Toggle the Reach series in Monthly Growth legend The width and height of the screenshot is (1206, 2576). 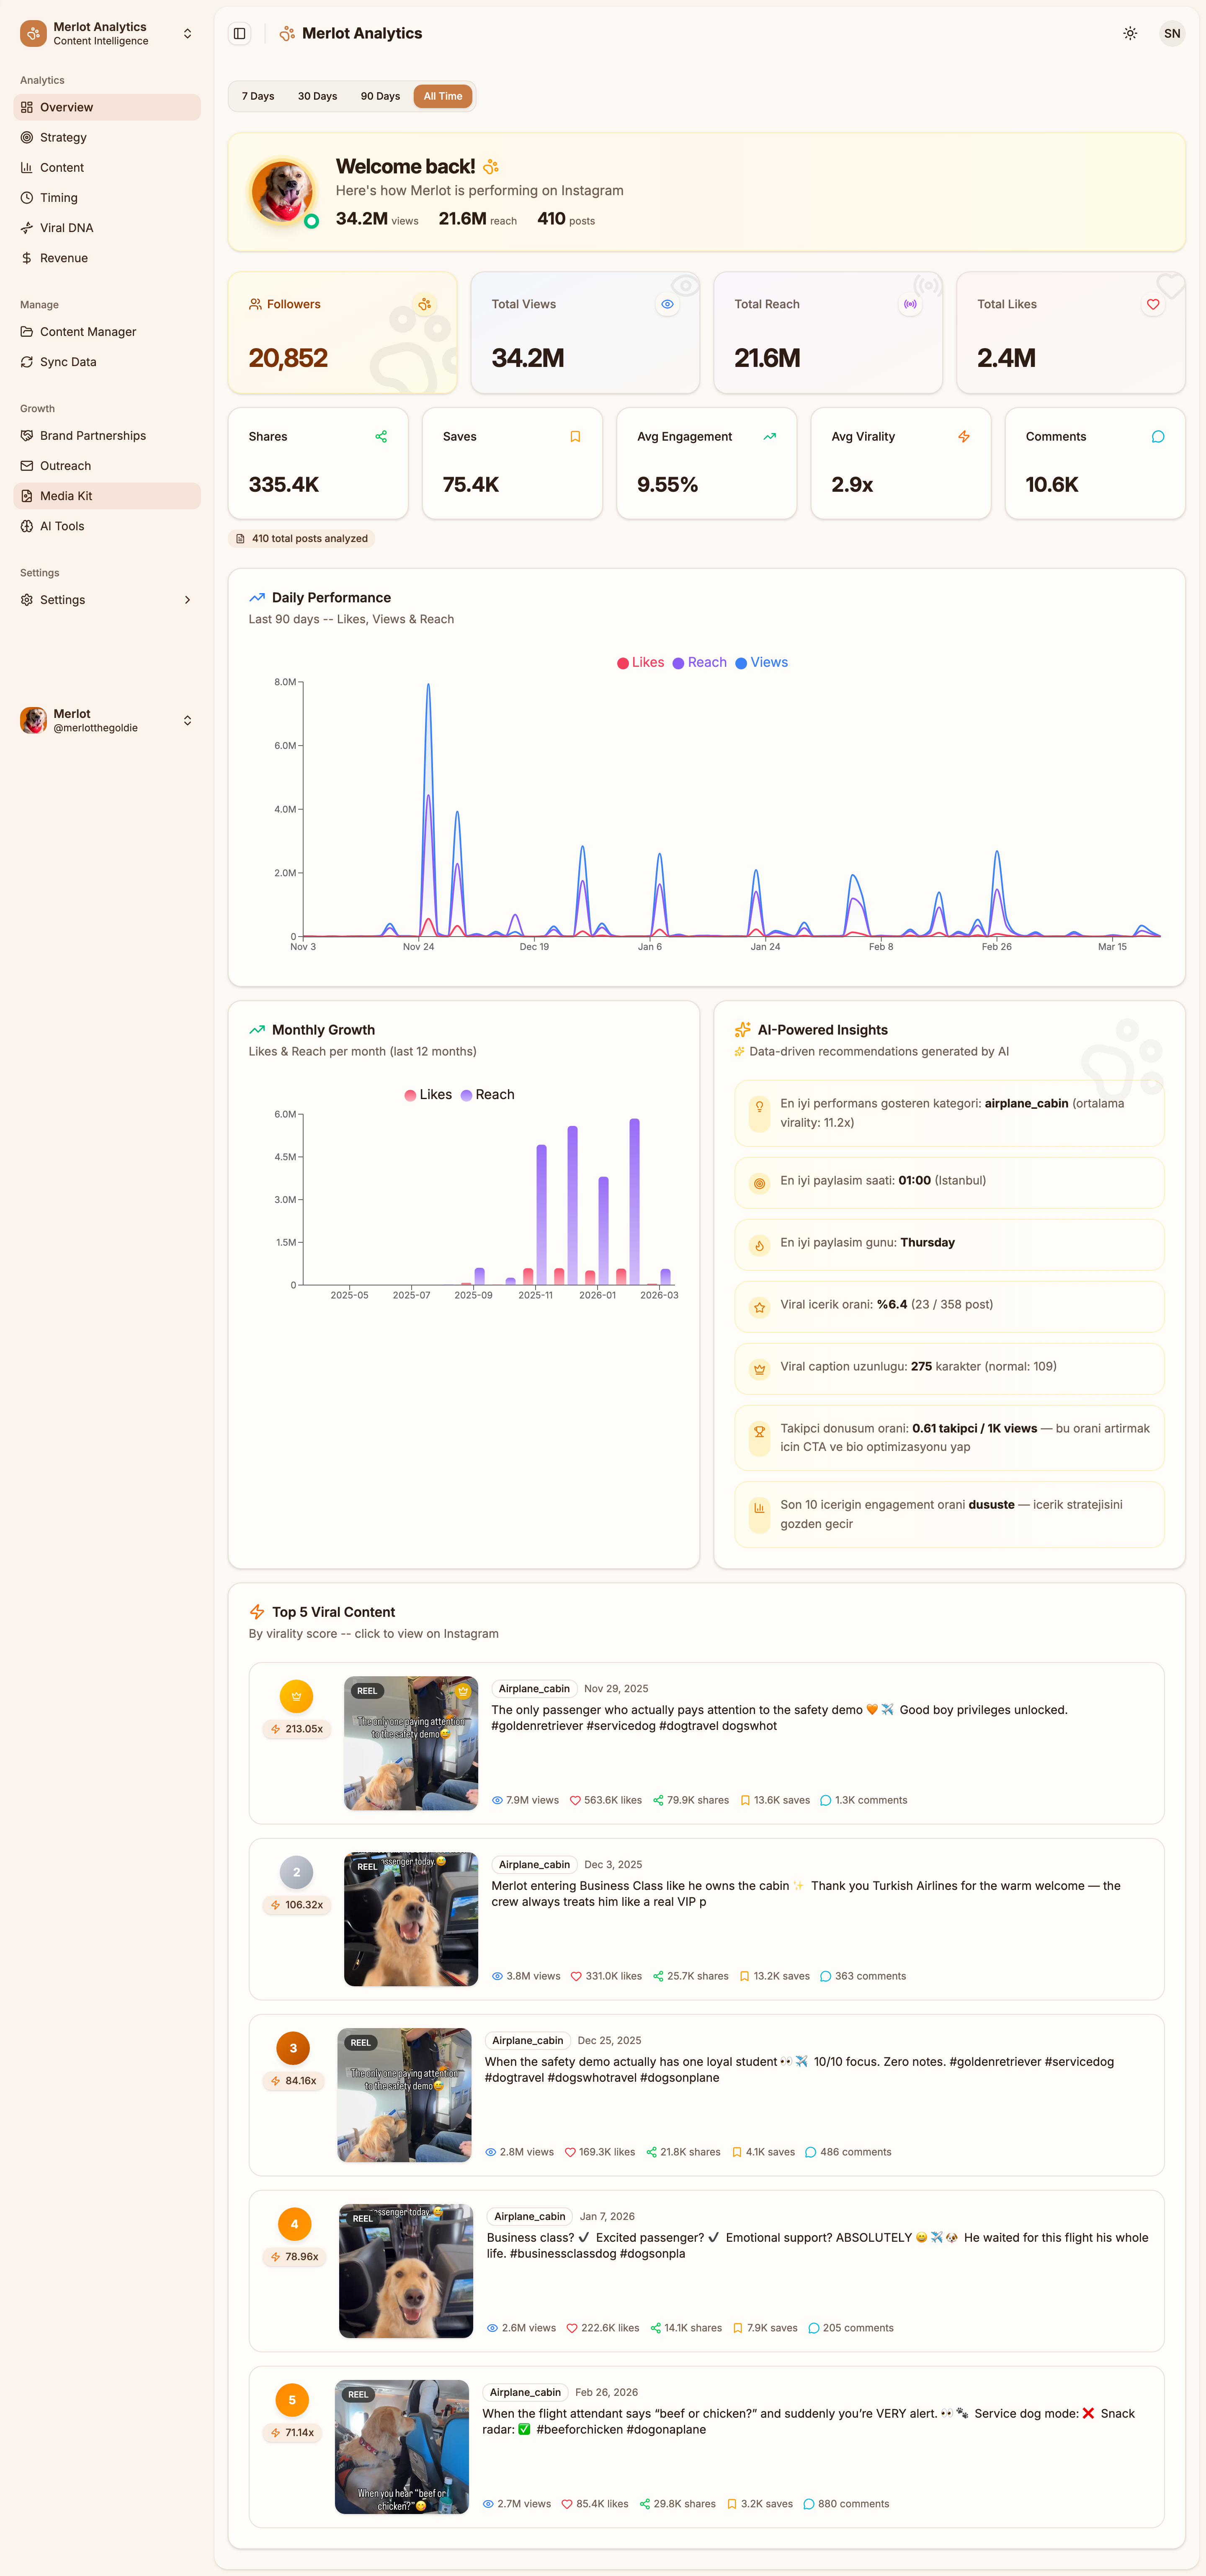pyautogui.click(x=487, y=1094)
